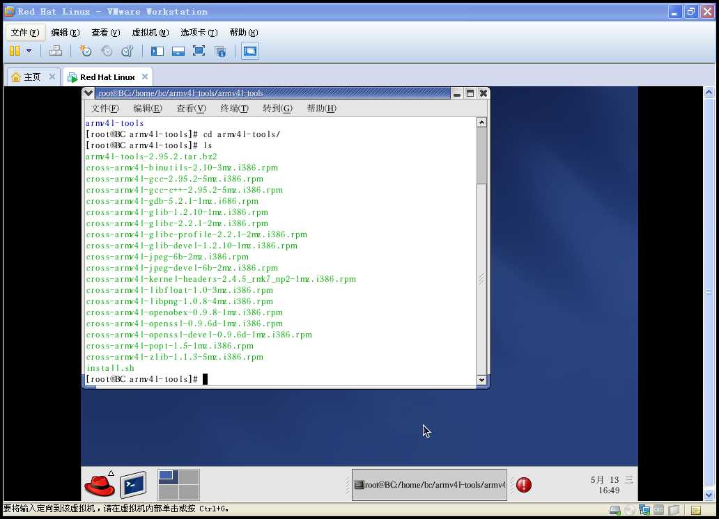Select the second workspace in the switcher
This screenshot has height=519, width=719.
pyautogui.click(x=189, y=477)
